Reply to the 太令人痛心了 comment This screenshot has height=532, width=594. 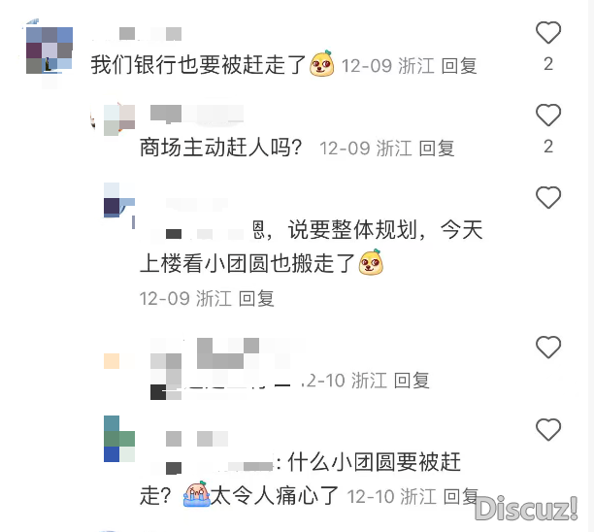pyautogui.click(x=461, y=496)
